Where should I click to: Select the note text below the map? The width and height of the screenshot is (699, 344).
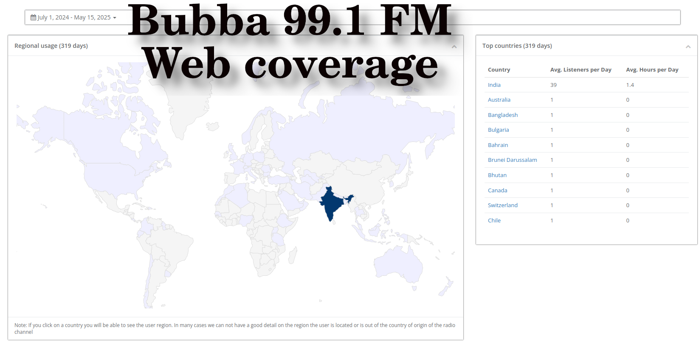click(235, 329)
